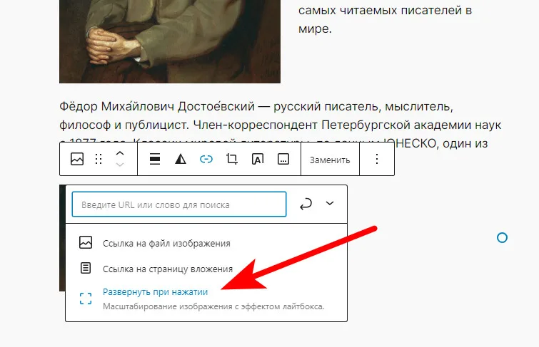Add text over image icon

(258, 160)
